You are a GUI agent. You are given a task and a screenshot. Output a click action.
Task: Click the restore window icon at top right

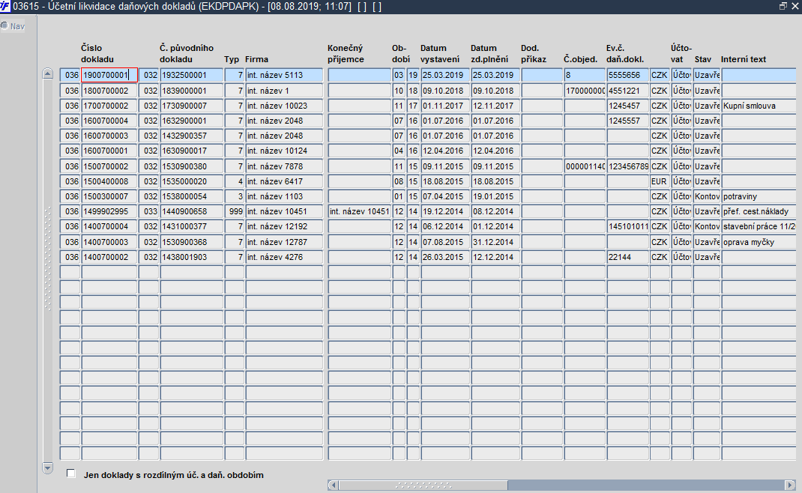point(783,6)
